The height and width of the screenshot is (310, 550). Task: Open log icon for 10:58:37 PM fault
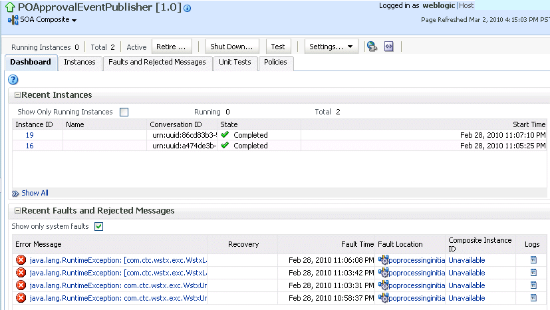coord(533,298)
